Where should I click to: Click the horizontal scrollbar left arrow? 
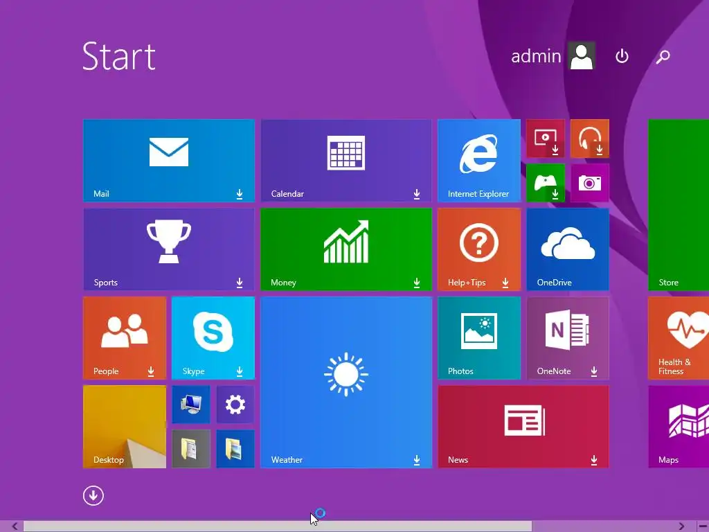pyautogui.click(x=15, y=526)
